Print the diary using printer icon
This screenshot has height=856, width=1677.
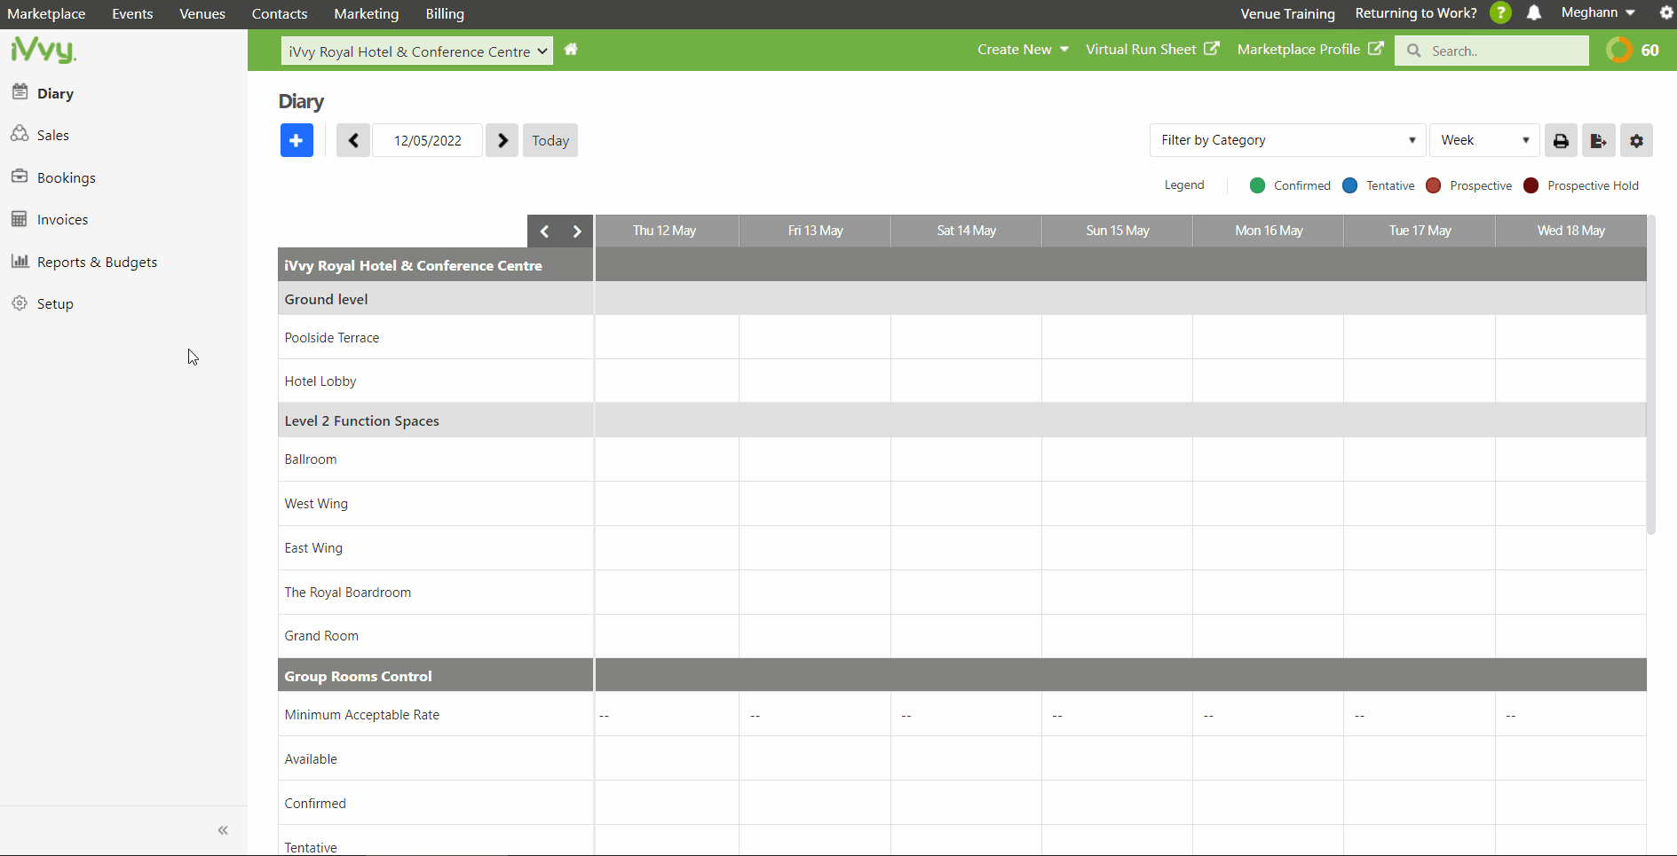1561,140
